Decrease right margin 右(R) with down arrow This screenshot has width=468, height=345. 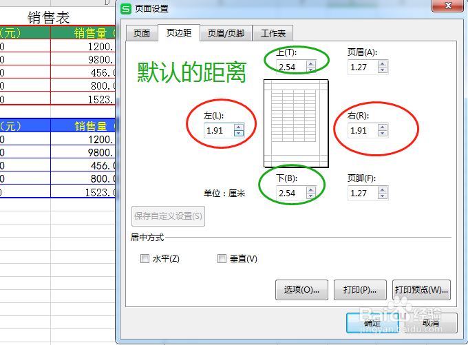(383, 133)
